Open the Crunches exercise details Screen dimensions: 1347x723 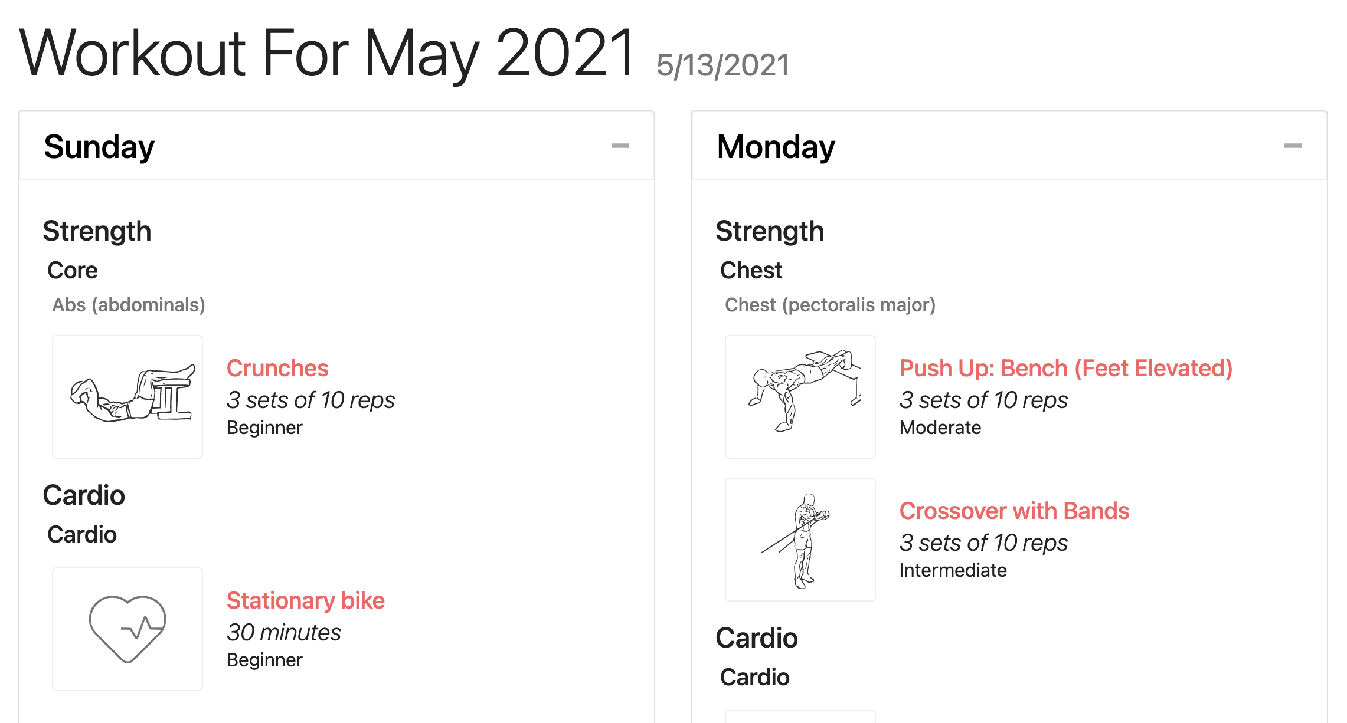pos(277,367)
